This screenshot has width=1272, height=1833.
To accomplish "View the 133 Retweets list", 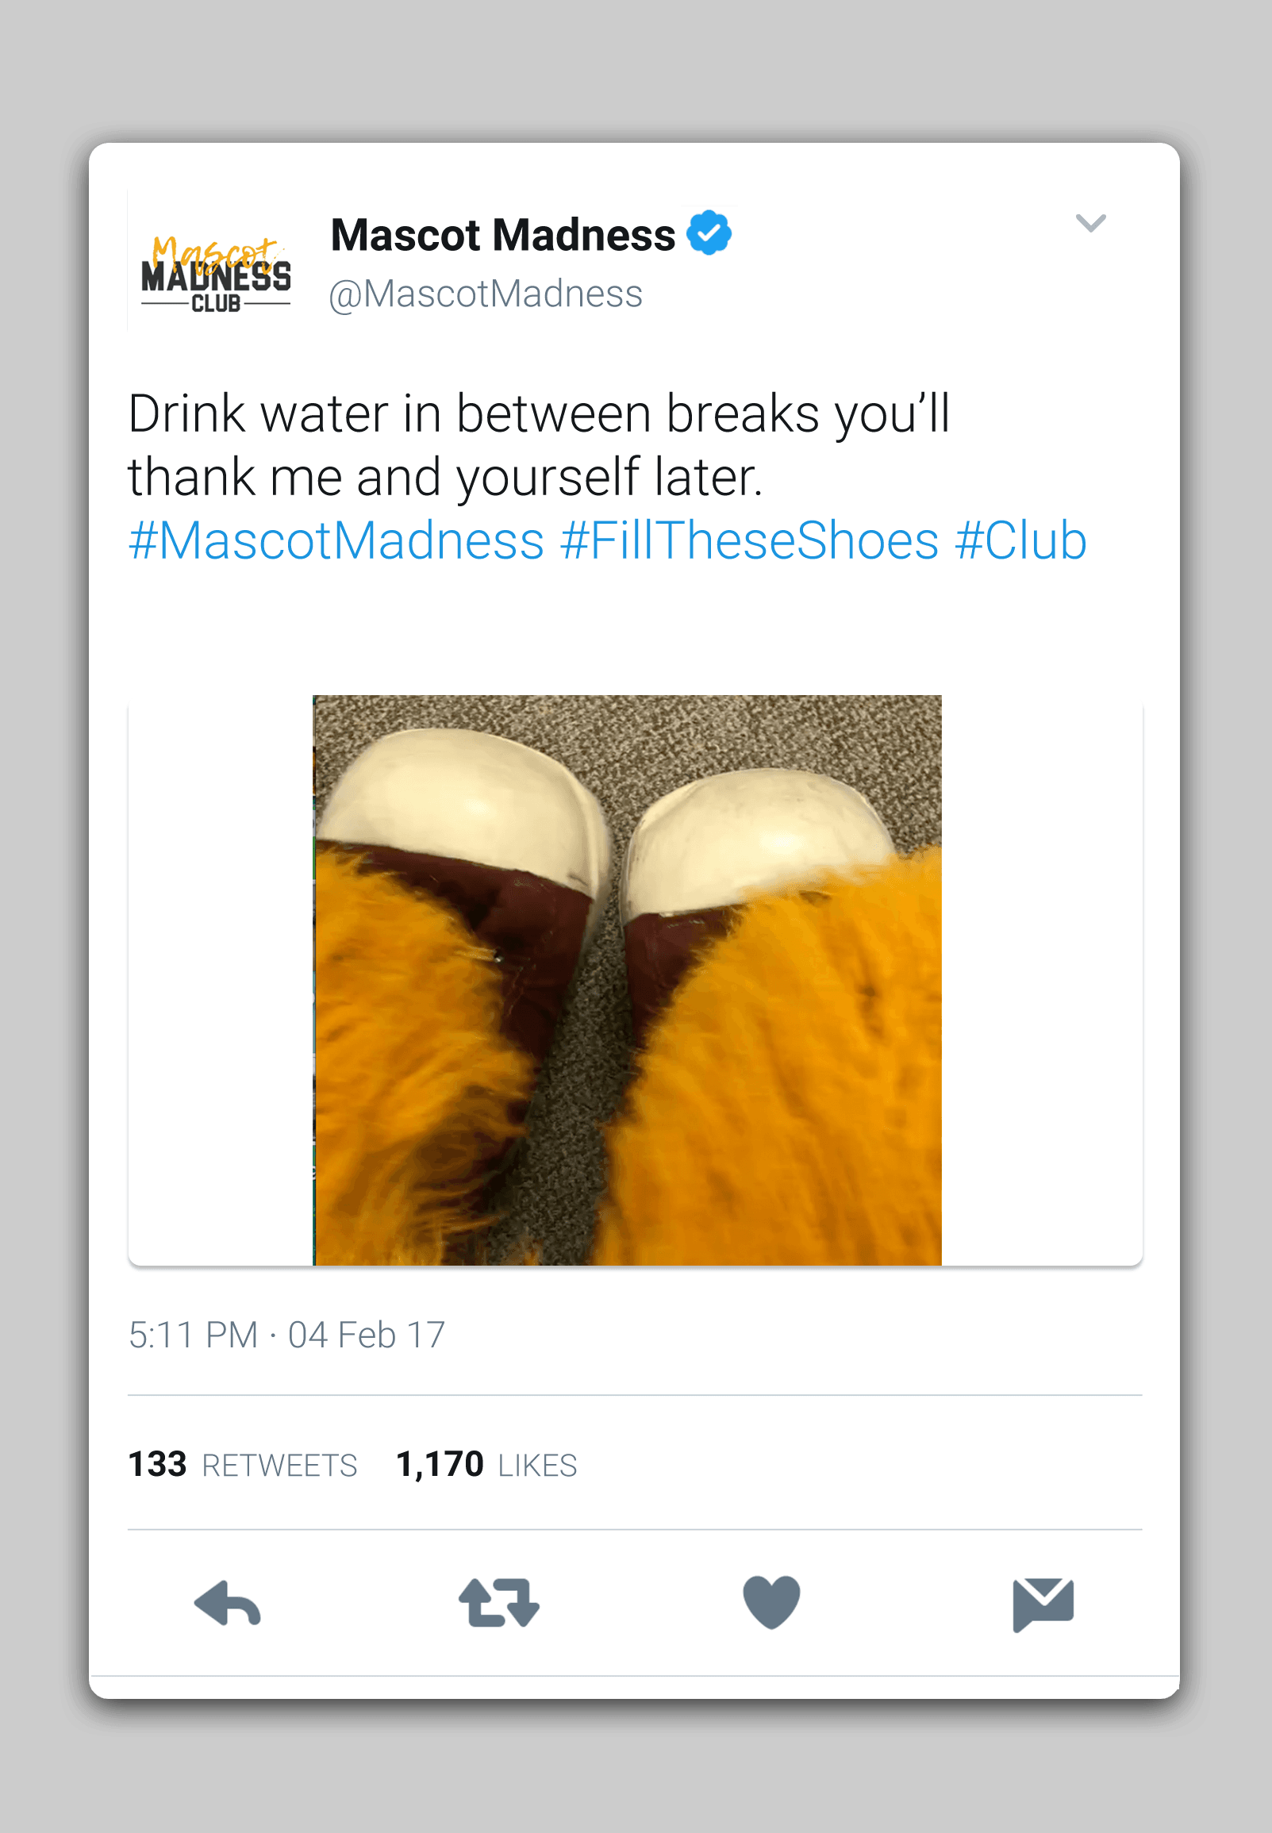I will pos(242,1465).
